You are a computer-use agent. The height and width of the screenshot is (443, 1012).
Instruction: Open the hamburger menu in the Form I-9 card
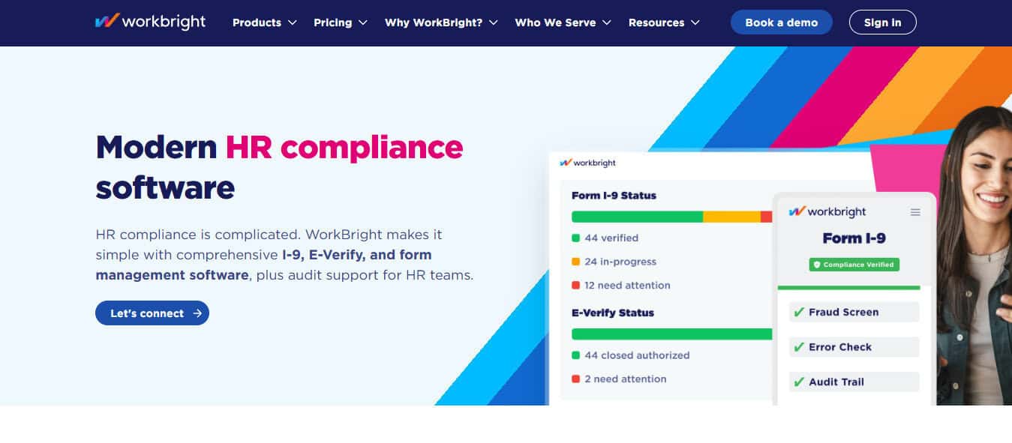(x=915, y=212)
